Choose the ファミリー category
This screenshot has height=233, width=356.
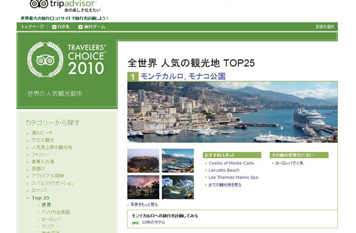pos(40,154)
